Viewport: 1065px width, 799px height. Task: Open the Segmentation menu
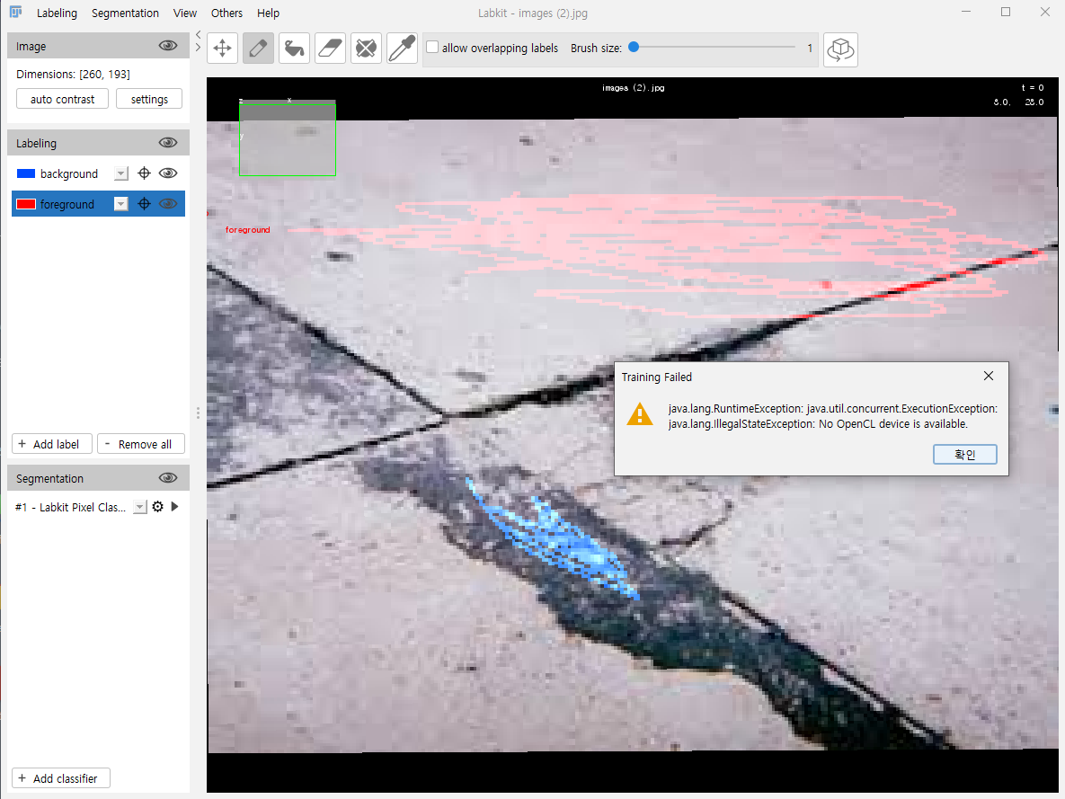[125, 13]
